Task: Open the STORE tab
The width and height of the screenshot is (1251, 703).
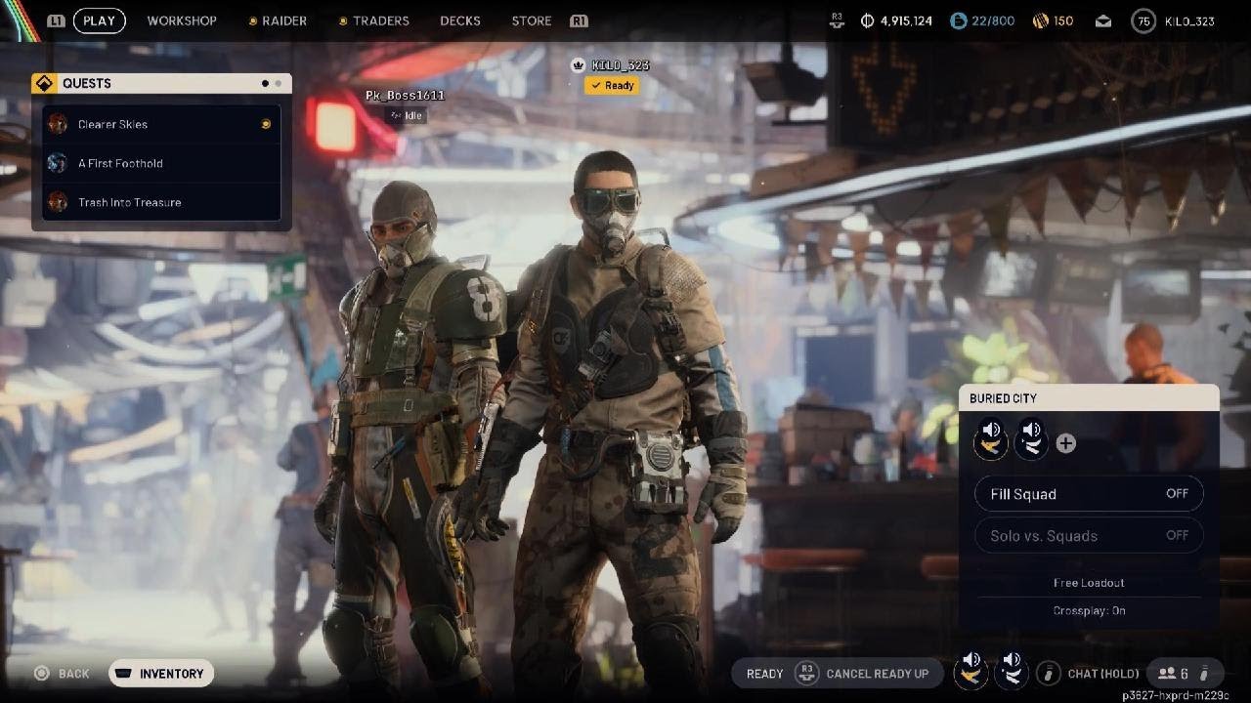Action: click(x=532, y=21)
